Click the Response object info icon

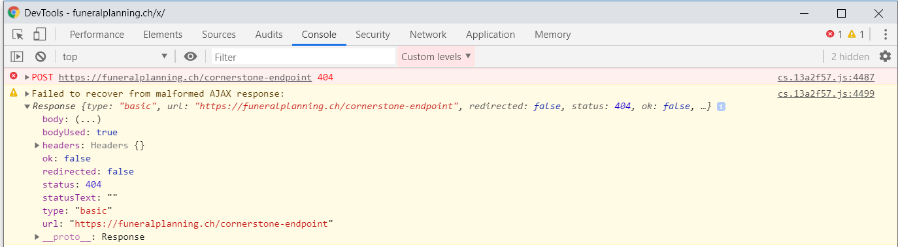(721, 107)
